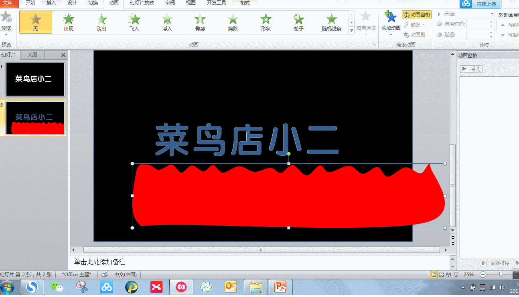Open the Start (开始) timing dropdown
519x297 pixels.
pyautogui.click(x=491, y=13)
